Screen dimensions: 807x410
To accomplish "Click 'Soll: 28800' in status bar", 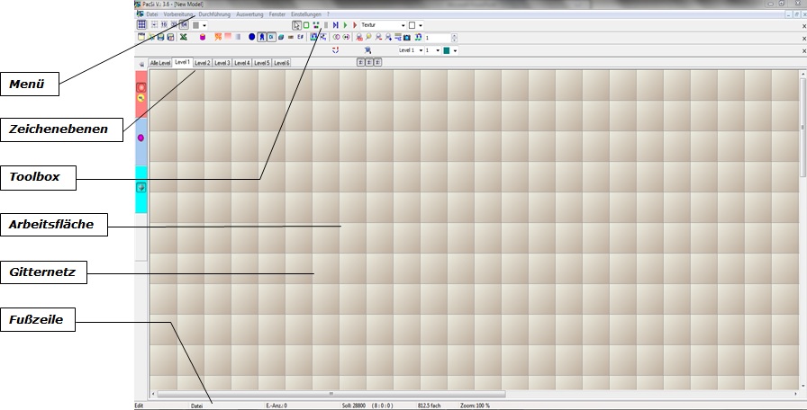I will 354,406.
